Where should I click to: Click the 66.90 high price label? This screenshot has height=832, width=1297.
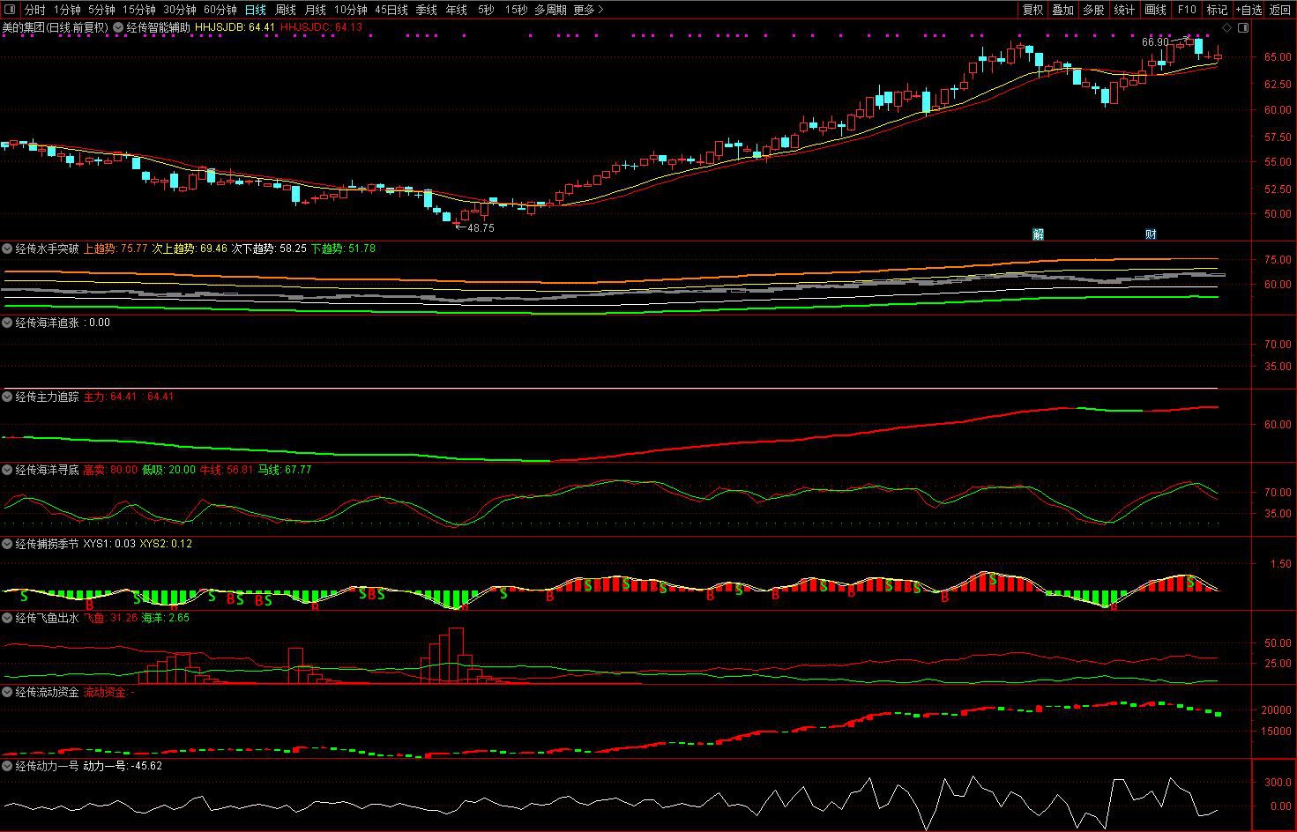1154,42
